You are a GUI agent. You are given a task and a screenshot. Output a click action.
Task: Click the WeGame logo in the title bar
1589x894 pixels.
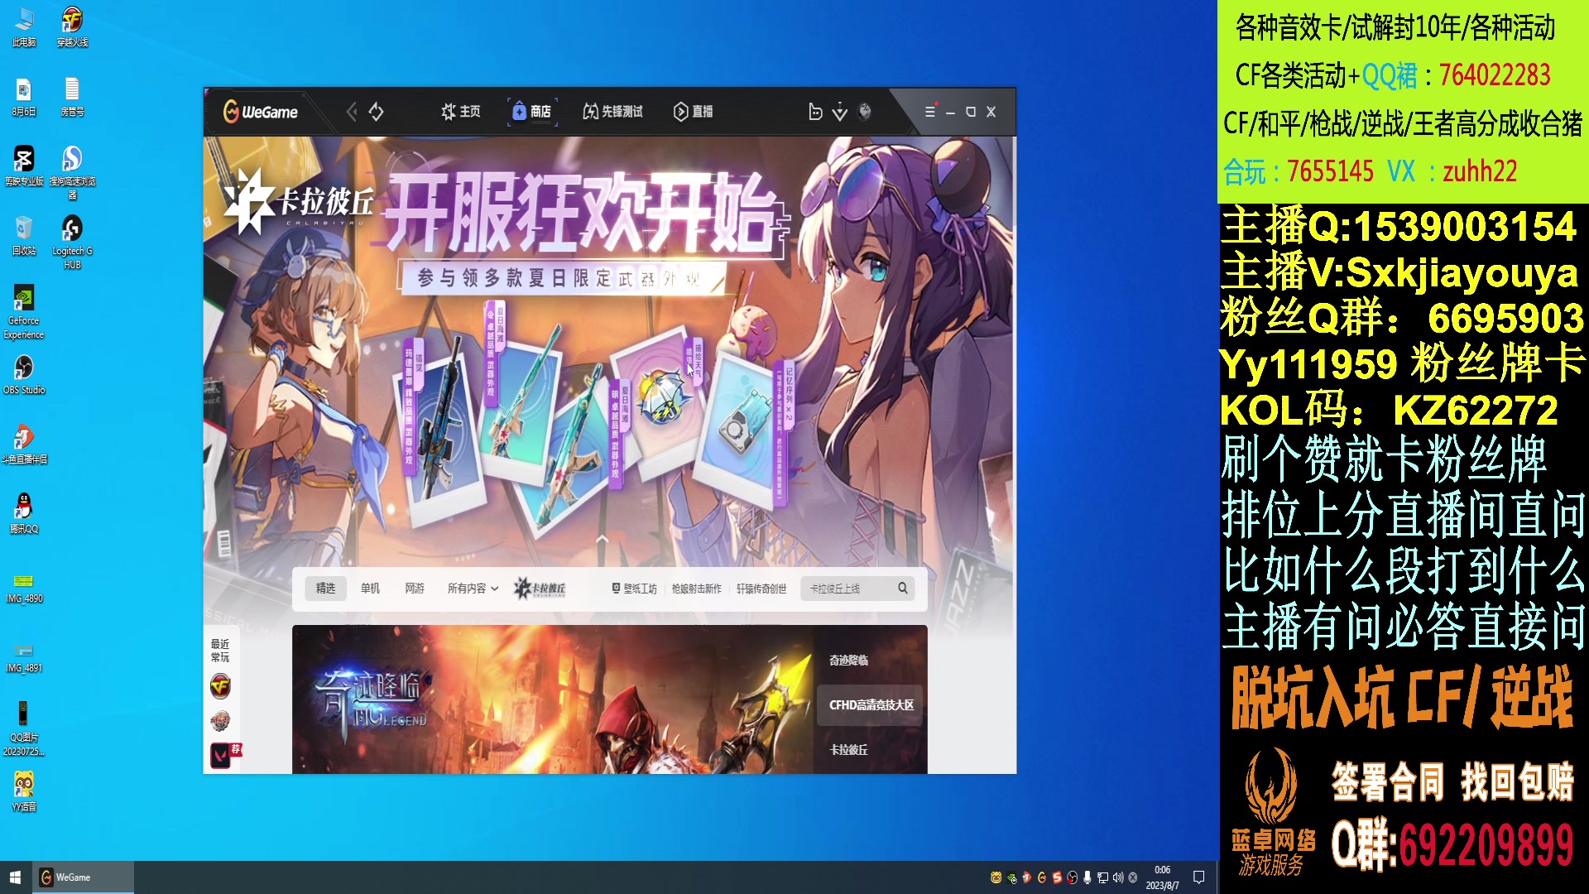[260, 112]
